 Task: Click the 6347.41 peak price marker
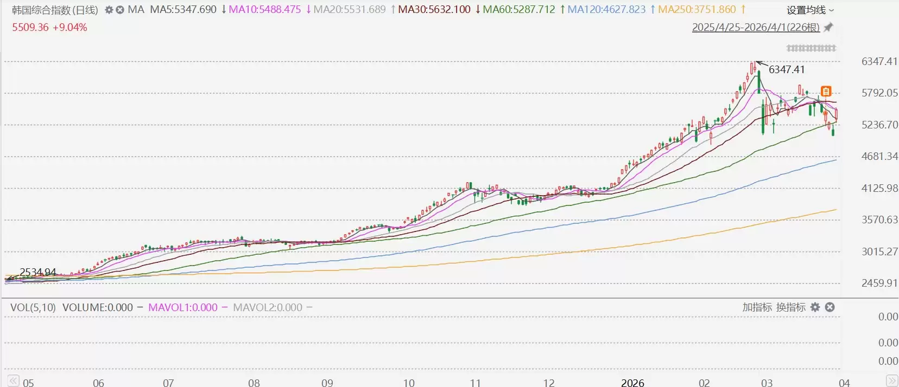click(x=786, y=69)
